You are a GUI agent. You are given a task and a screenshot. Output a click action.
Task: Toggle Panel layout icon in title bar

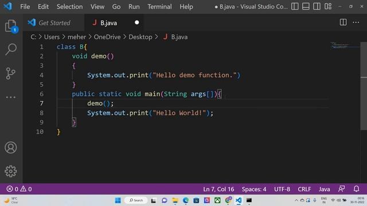(306, 6)
